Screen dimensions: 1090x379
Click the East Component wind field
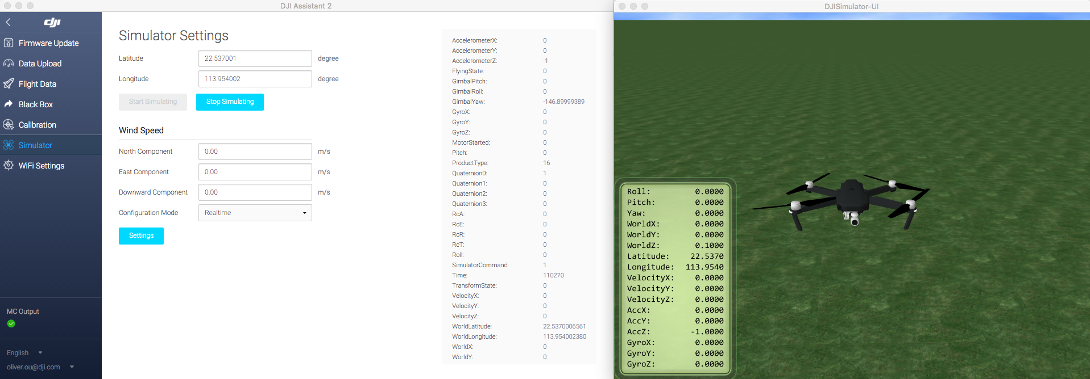coord(255,172)
